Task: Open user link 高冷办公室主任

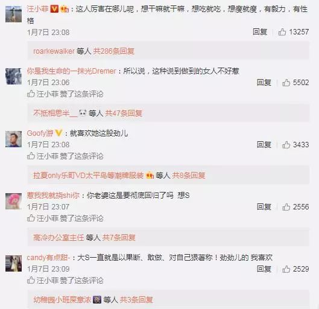Action: tap(58, 237)
